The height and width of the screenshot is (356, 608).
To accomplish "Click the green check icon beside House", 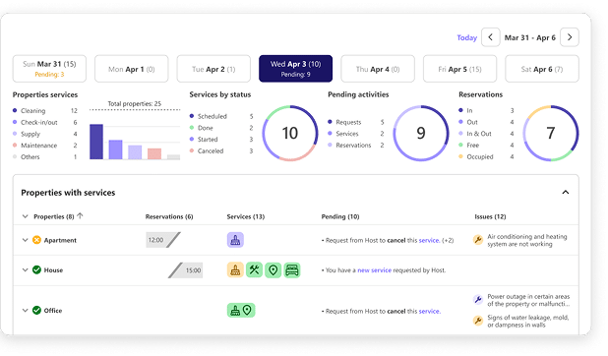I will tap(36, 269).
